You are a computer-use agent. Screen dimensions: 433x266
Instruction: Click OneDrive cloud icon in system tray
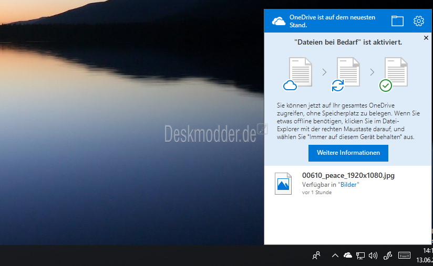pyautogui.click(x=348, y=256)
